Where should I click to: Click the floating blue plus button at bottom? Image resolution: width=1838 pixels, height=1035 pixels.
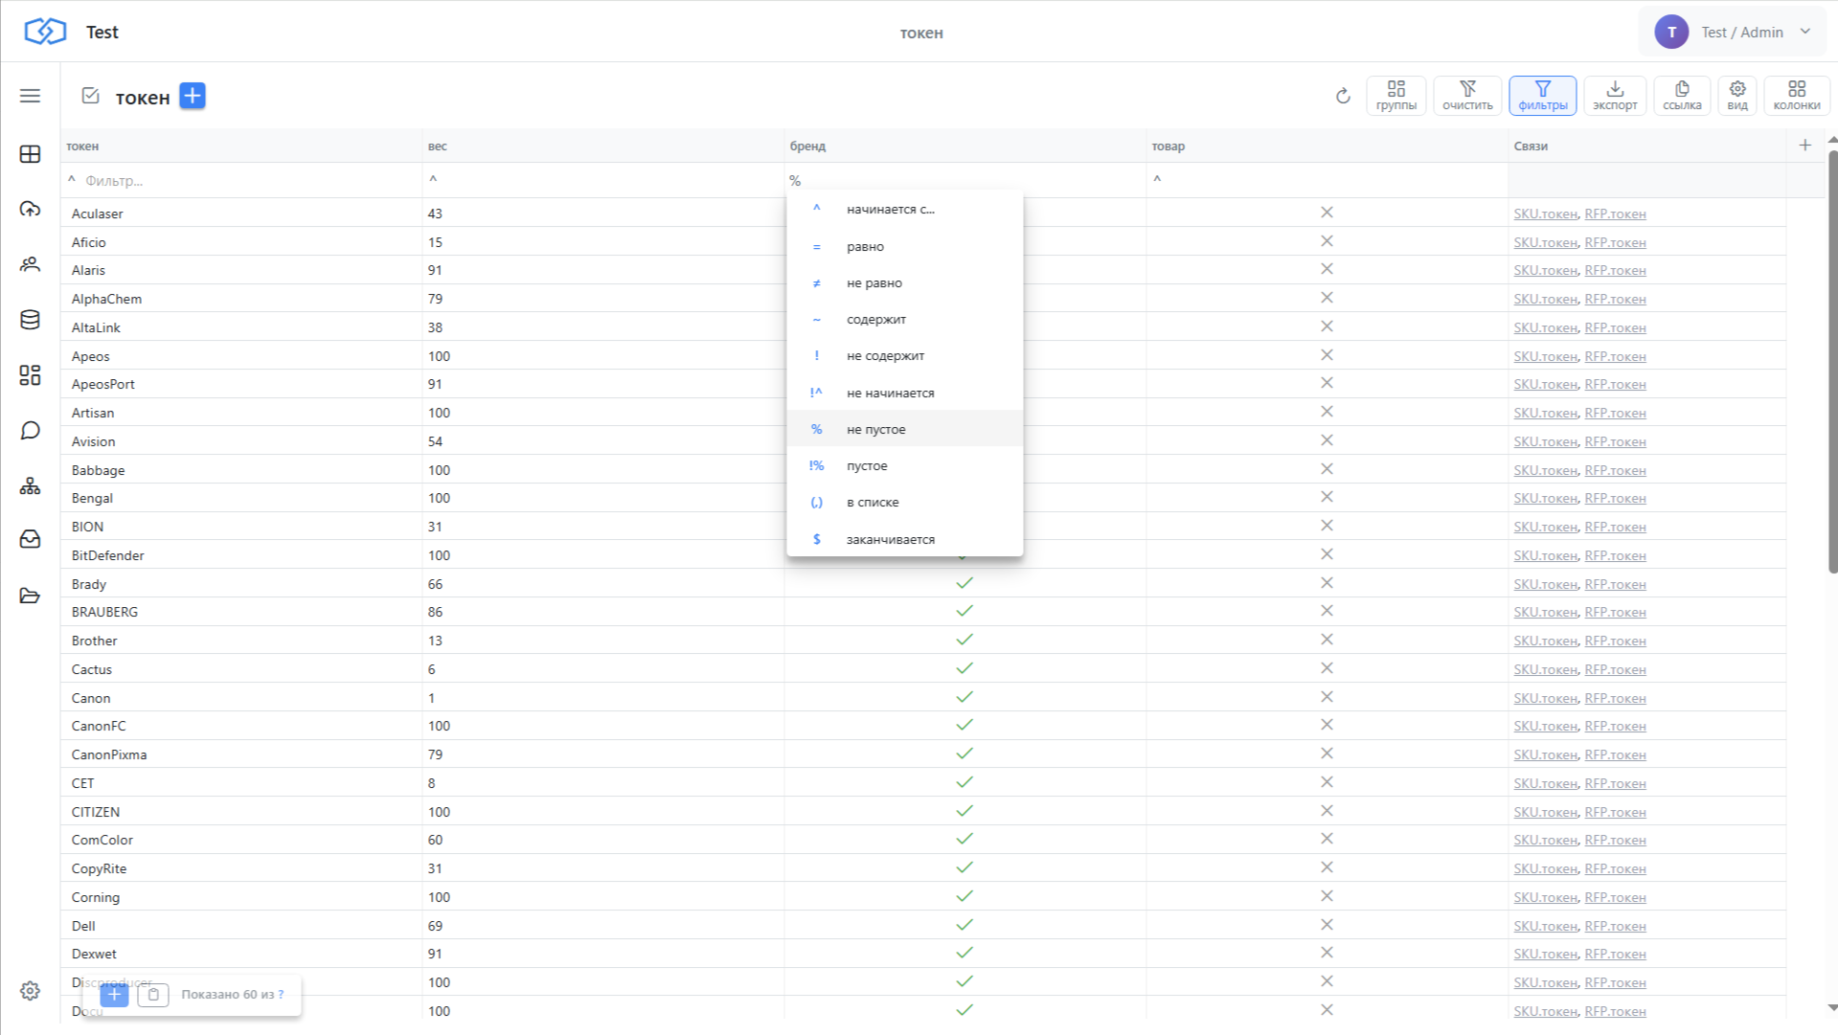(114, 995)
